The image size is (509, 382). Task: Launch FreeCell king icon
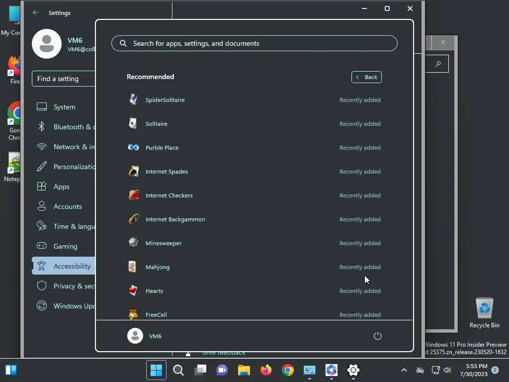pyautogui.click(x=133, y=314)
